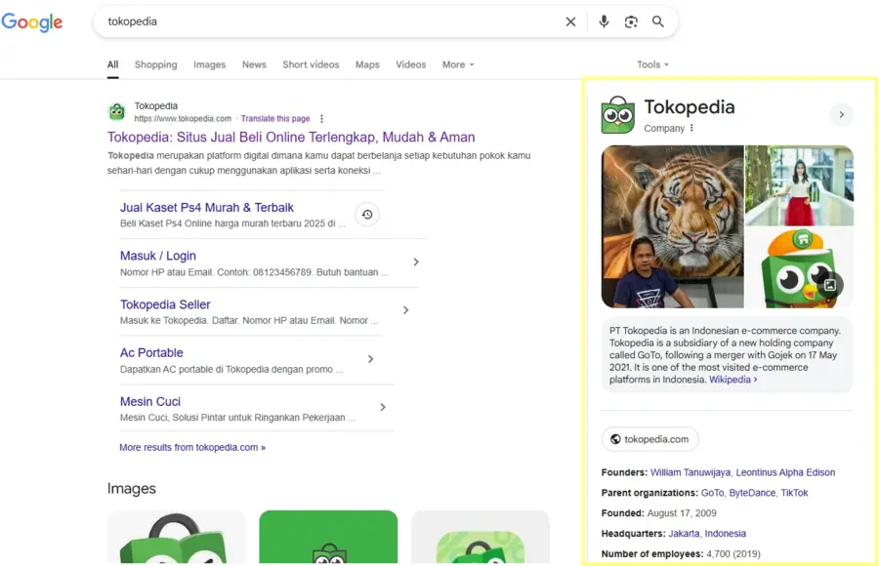The image size is (879, 566).
Task: Click the https://www.tokopedia.com URL text
Action: click(x=183, y=119)
